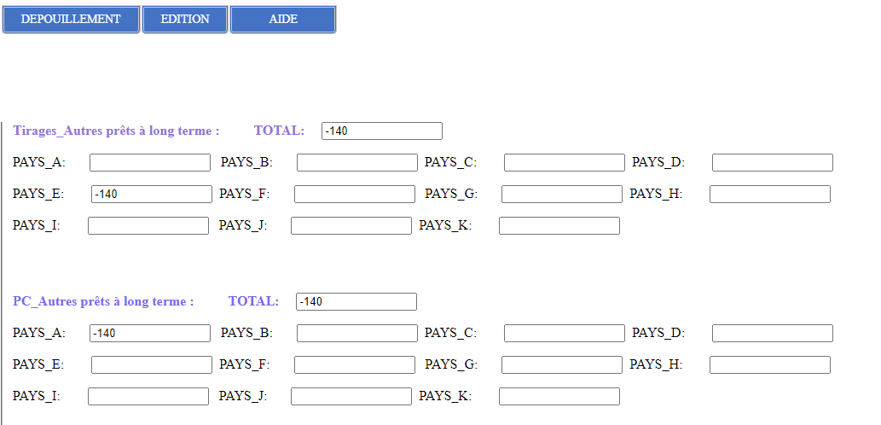Click the AIDE menu button
881x425 pixels.
point(283,20)
